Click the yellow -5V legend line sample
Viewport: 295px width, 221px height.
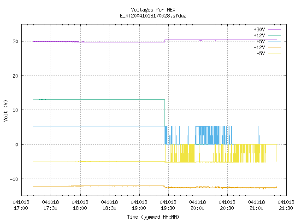(x=274, y=53)
